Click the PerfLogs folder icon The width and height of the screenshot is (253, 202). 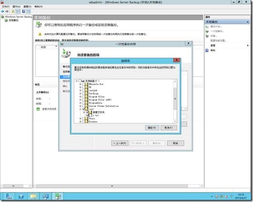87,94
